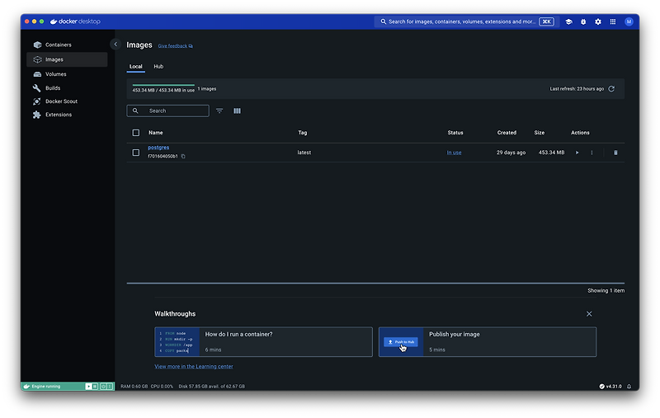This screenshot has height=418, width=660.
Task: Click View more in the Learning center
Action: 194,366
